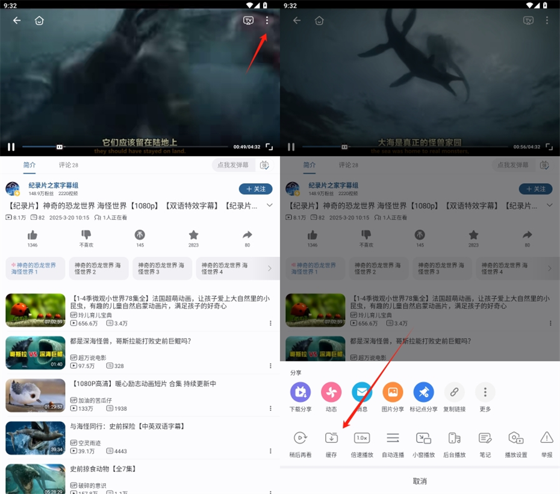Expand the video title description on left
The height and width of the screenshot is (494, 560).
tap(270, 205)
